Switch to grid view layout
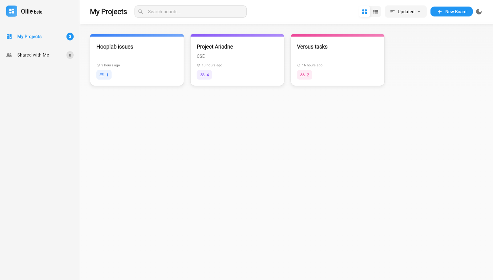This screenshot has height=280, width=493. pos(364,11)
